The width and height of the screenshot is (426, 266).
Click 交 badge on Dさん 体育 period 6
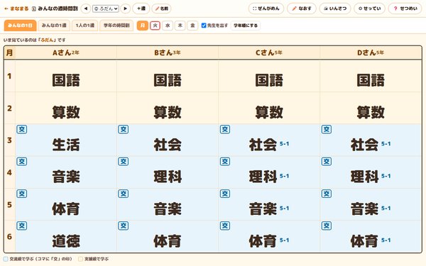click(327, 226)
